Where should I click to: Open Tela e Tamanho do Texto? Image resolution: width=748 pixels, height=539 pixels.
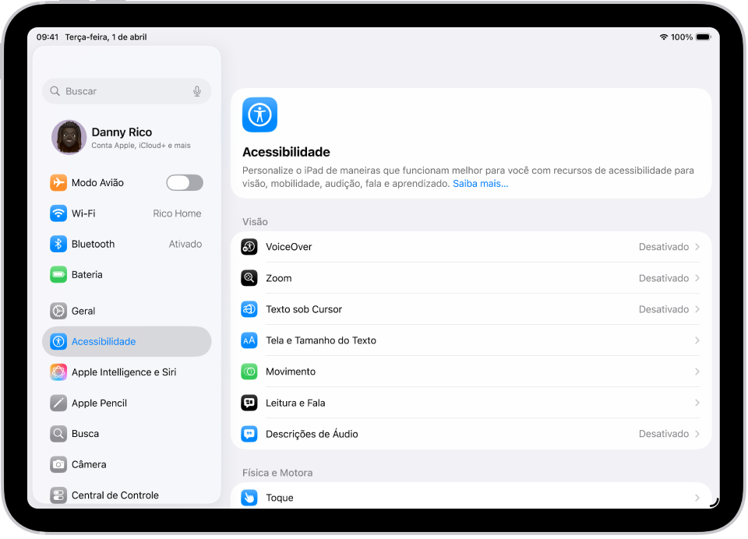471,340
